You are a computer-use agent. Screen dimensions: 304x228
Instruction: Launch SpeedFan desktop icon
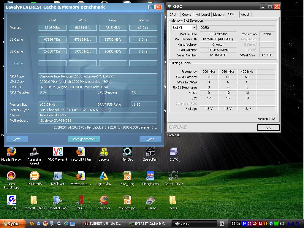[x=150, y=154]
